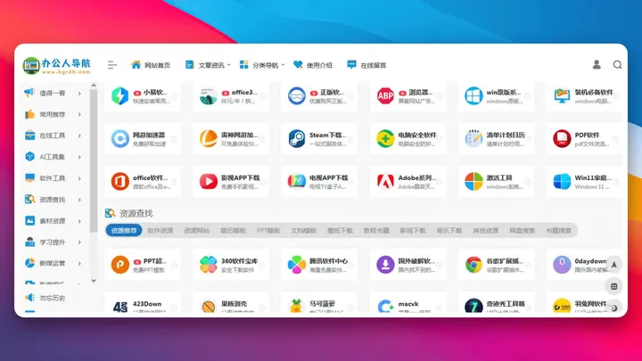Screen dimensions: 642x361
Task: Click the win原版系统 Windows logo icon
Action: pyautogui.click(x=473, y=95)
